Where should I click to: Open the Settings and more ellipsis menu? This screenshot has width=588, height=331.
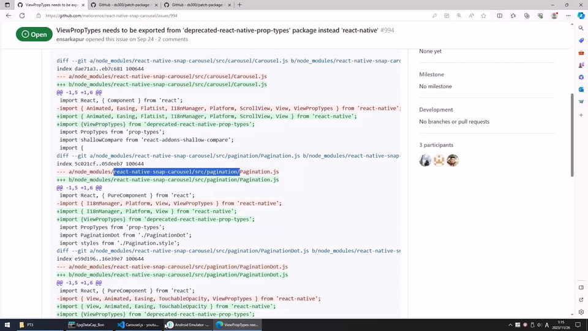click(568, 16)
